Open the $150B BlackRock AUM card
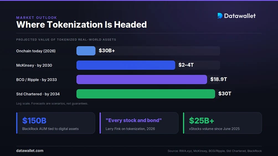Viewport: 278px width, 156px height. tap(56, 123)
